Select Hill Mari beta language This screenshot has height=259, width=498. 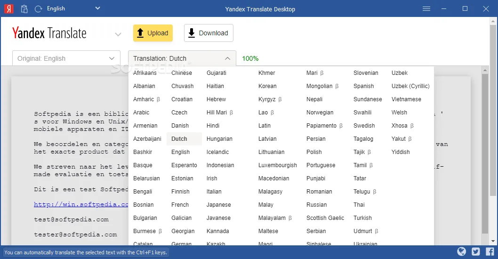click(219, 113)
